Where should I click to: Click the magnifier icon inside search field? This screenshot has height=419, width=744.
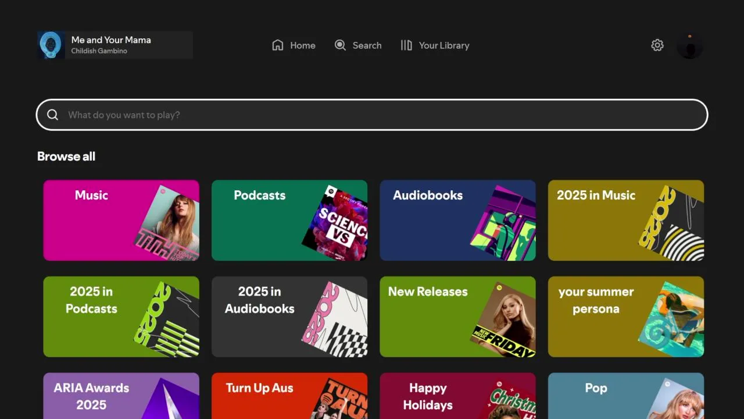click(52, 115)
